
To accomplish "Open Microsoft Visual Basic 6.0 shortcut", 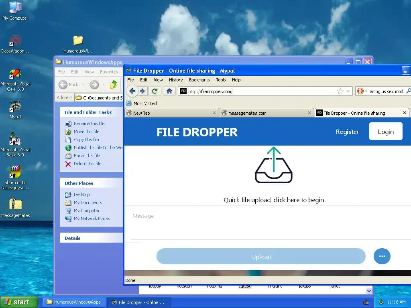I will pos(15,145).
